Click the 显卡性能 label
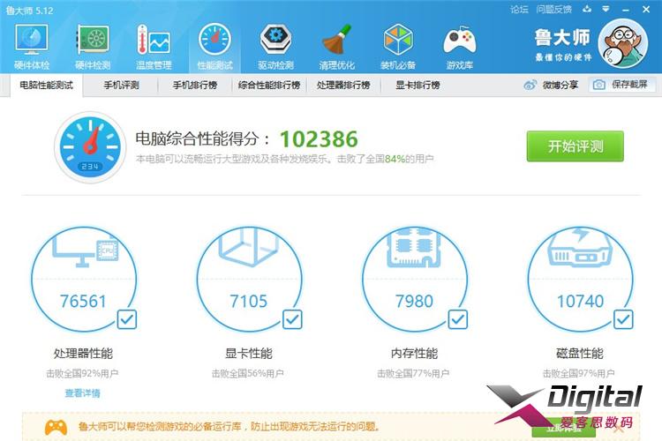This screenshot has width=662, height=441. tap(249, 353)
